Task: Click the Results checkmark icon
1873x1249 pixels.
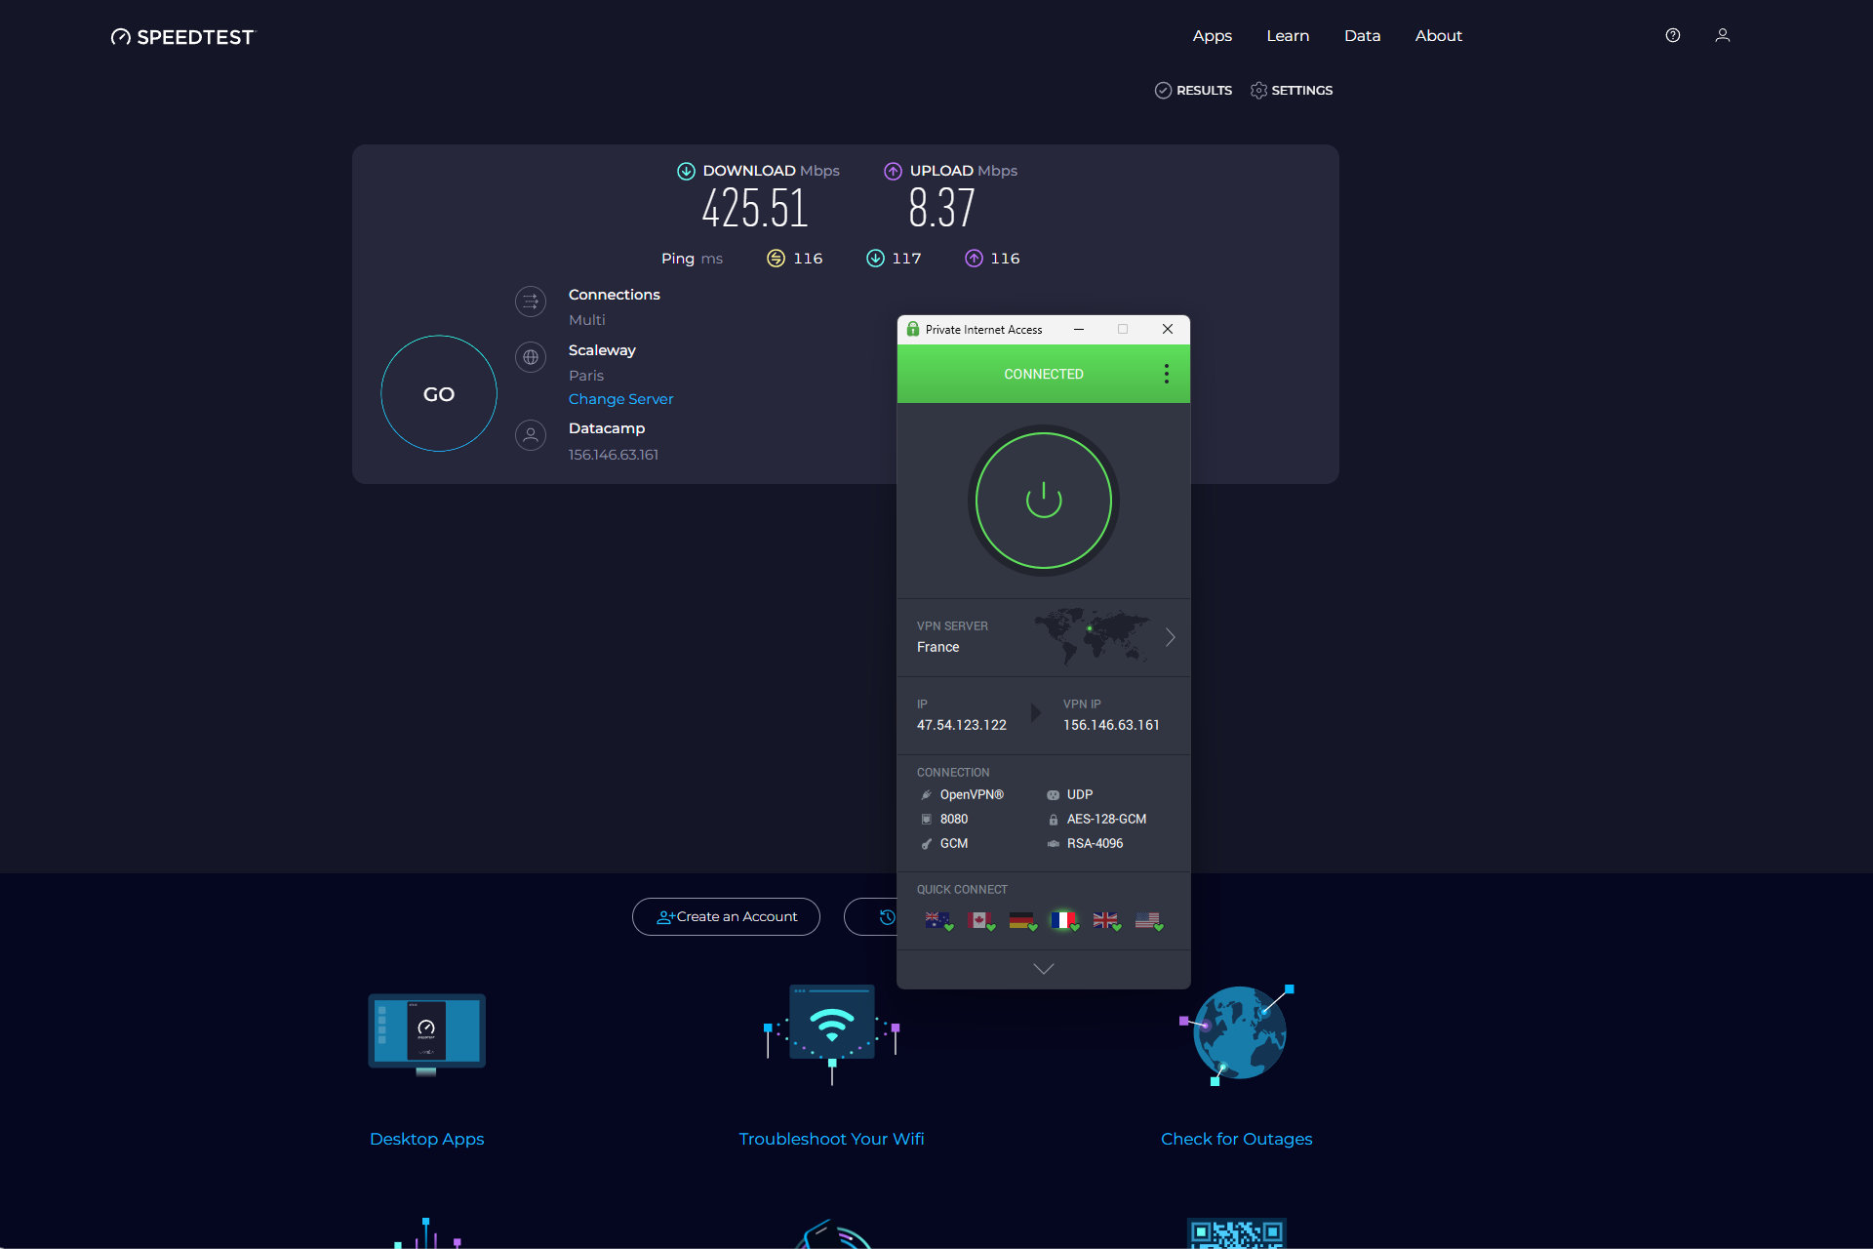Action: 1163,90
